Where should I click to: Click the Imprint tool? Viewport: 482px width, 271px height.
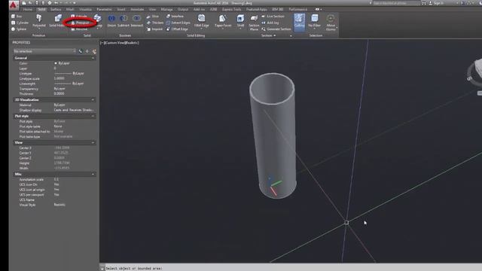click(154, 29)
